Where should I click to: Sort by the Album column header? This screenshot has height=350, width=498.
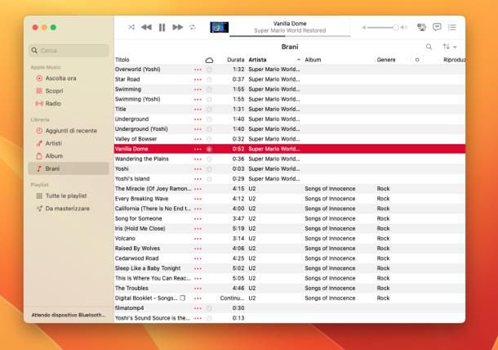(313, 60)
